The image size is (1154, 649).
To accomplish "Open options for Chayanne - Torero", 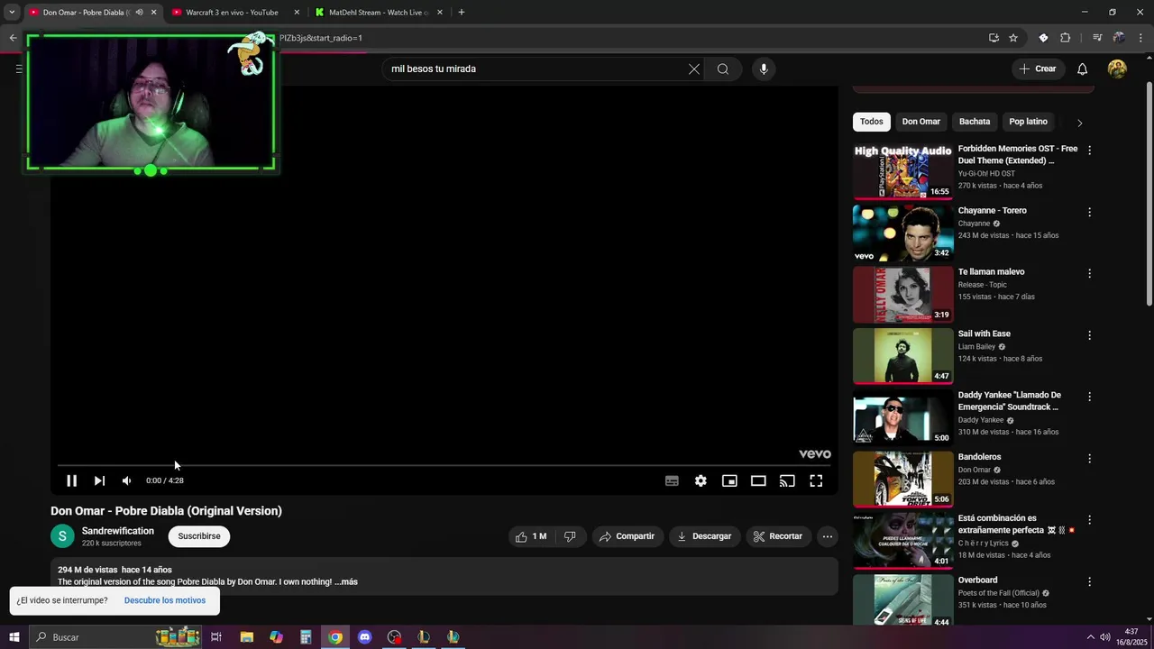I will click(x=1089, y=212).
